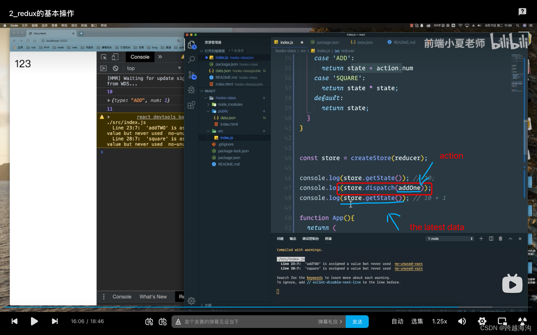Expand the react devtools warning message
This screenshot has height=335, width=537.
pos(109,117)
